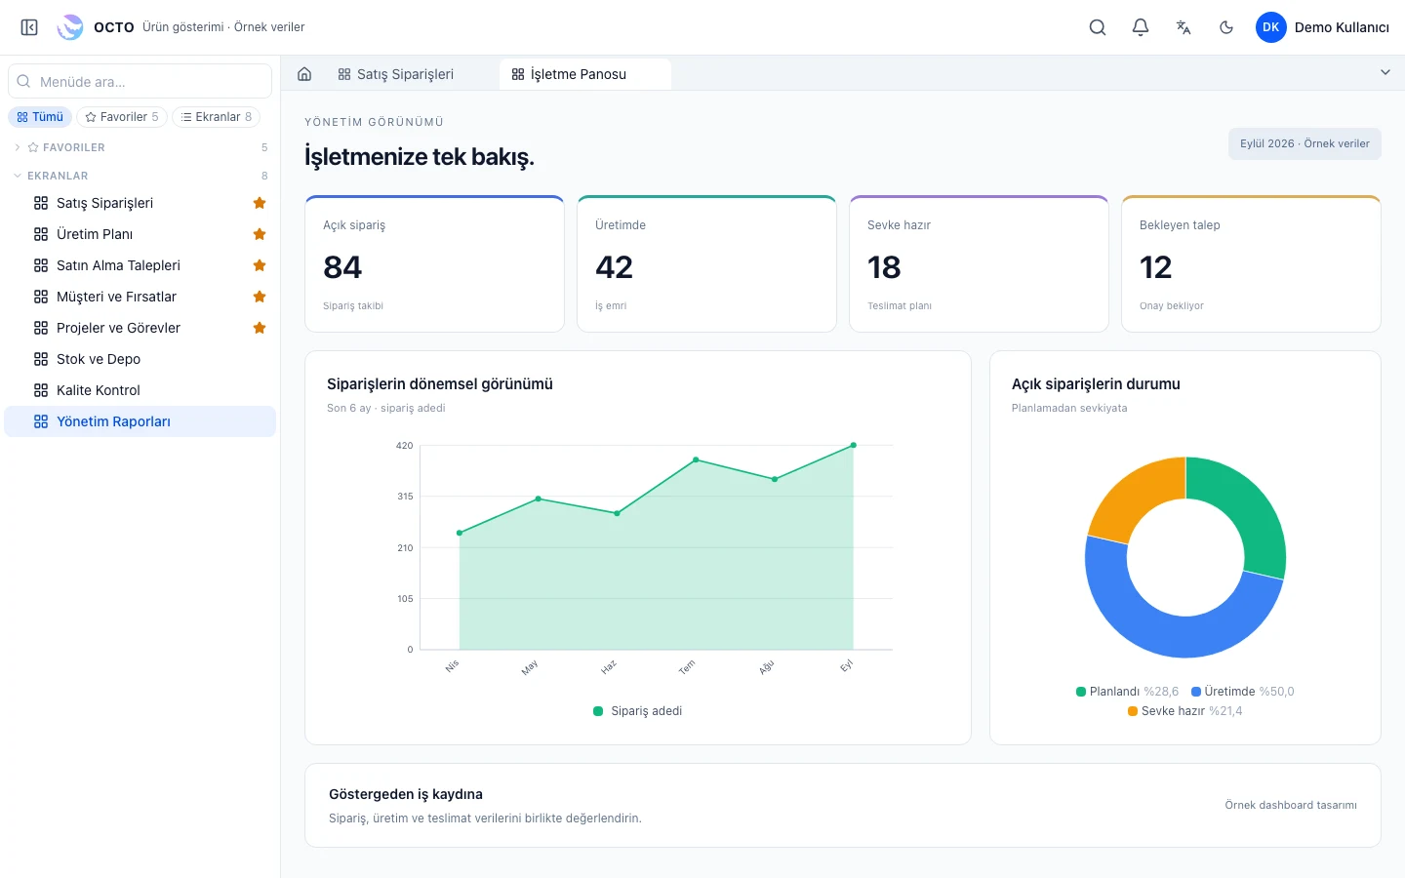Filter menu by Tümü
The width and height of the screenshot is (1405, 878).
(x=40, y=117)
